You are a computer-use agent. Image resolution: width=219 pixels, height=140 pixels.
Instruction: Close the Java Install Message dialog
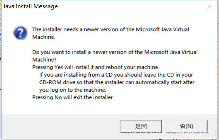[210, 6]
